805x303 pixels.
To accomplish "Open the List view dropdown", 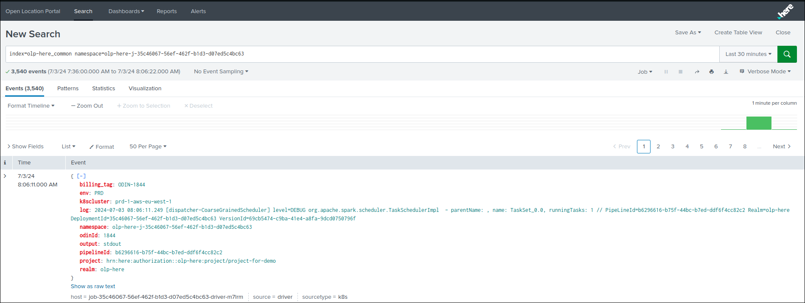I will click(x=68, y=147).
